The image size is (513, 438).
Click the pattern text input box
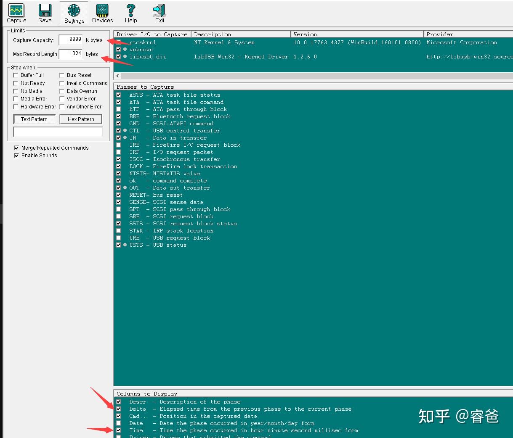pos(58,132)
